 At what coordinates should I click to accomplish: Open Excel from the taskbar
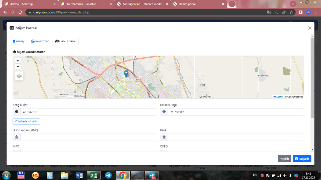point(94,175)
